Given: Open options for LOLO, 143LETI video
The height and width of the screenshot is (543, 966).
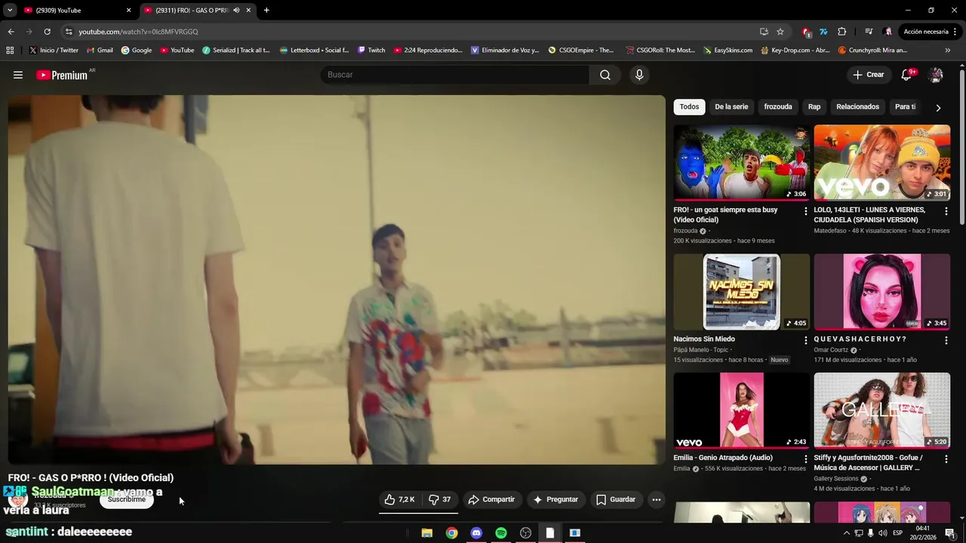Looking at the screenshot, I should click(946, 211).
